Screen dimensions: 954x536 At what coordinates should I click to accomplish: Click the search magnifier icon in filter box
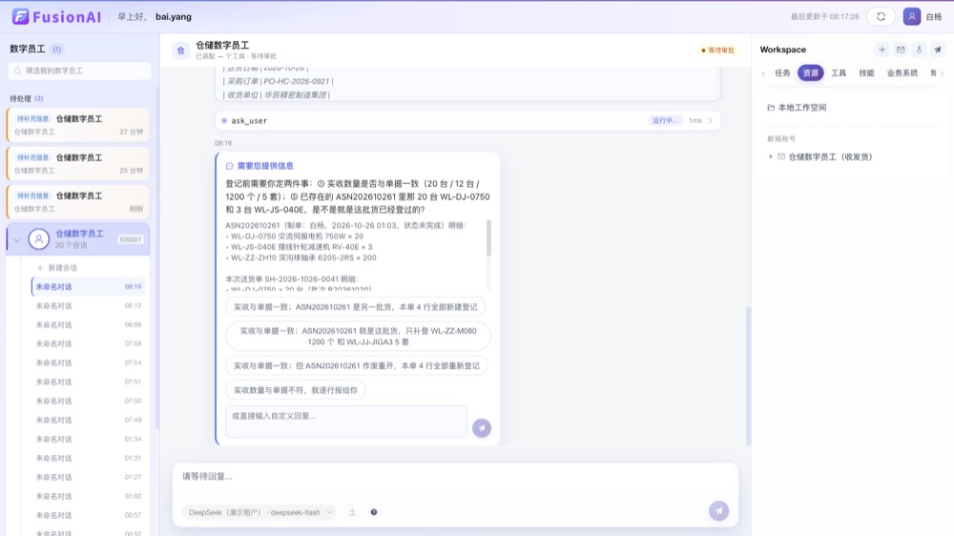pos(17,71)
